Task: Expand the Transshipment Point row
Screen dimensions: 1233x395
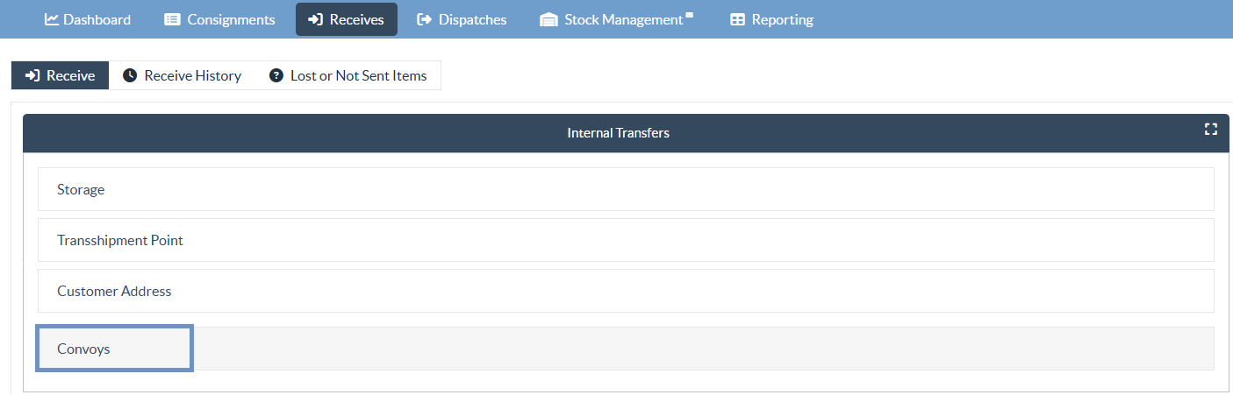Action: tap(625, 240)
